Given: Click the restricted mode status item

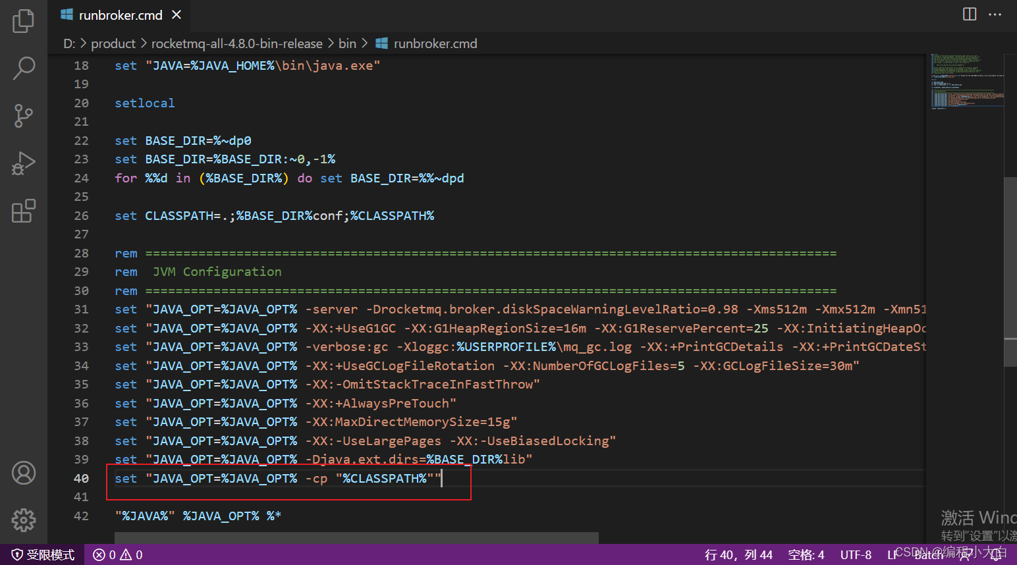Looking at the screenshot, I should (x=43, y=554).
